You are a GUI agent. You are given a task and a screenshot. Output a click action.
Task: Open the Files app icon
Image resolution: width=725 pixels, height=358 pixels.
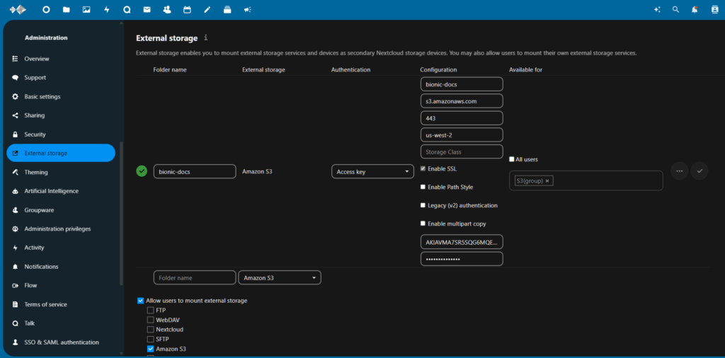[x=66, y=9]
